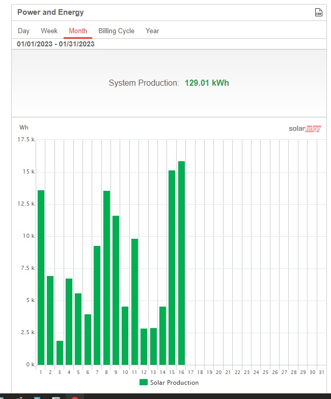The width and height of the screenshot is (331, 399).
Task: Switch to the Week tab
Action: click(x=49, y=31)
